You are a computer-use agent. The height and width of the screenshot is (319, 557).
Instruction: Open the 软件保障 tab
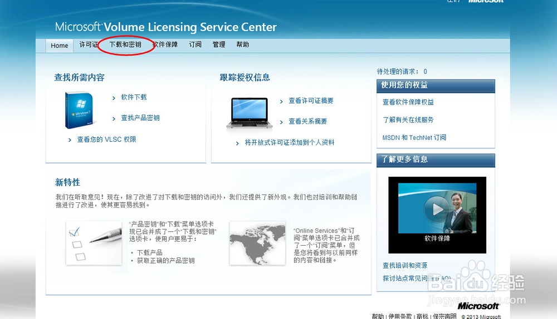click(x=165, y=44)
